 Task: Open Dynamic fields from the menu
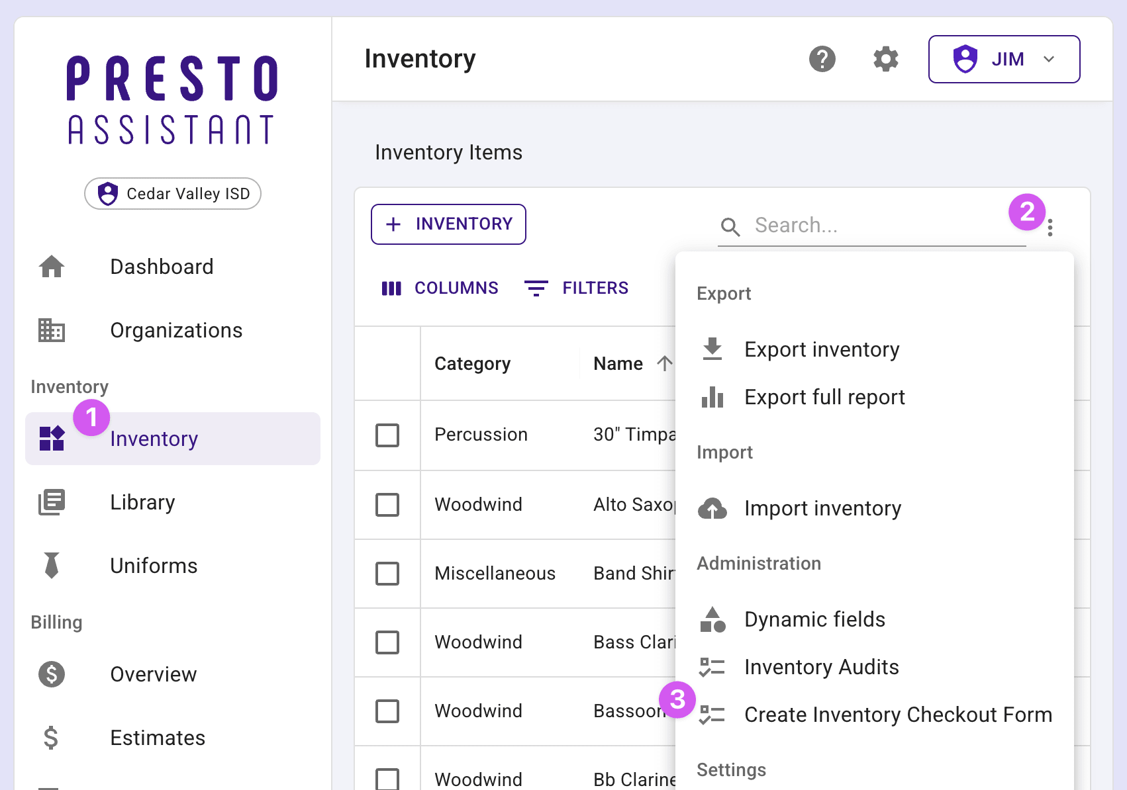pos(874,619)
